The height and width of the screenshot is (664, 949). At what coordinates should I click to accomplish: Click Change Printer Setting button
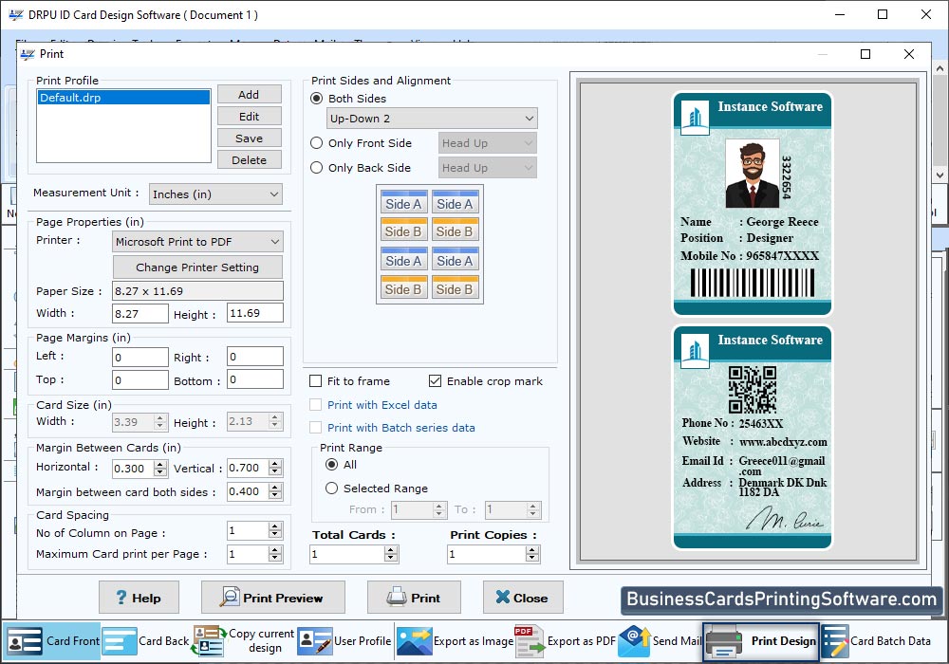point(197,267)
